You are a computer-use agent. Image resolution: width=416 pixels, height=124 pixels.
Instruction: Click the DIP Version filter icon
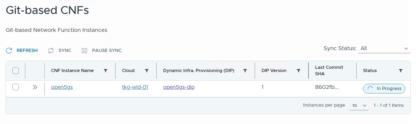[x=298, y=71]
